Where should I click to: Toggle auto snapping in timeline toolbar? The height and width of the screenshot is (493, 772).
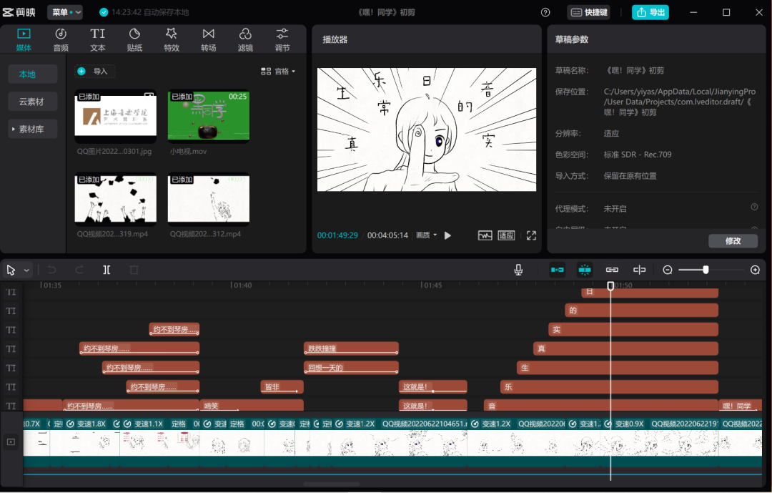tap(585, 270)
